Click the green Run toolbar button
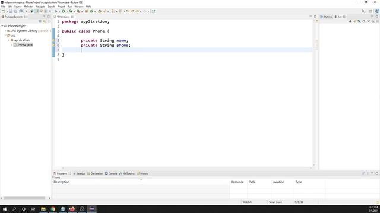Image resolution: width=380 pixels, height=213 pixels. 64,11
